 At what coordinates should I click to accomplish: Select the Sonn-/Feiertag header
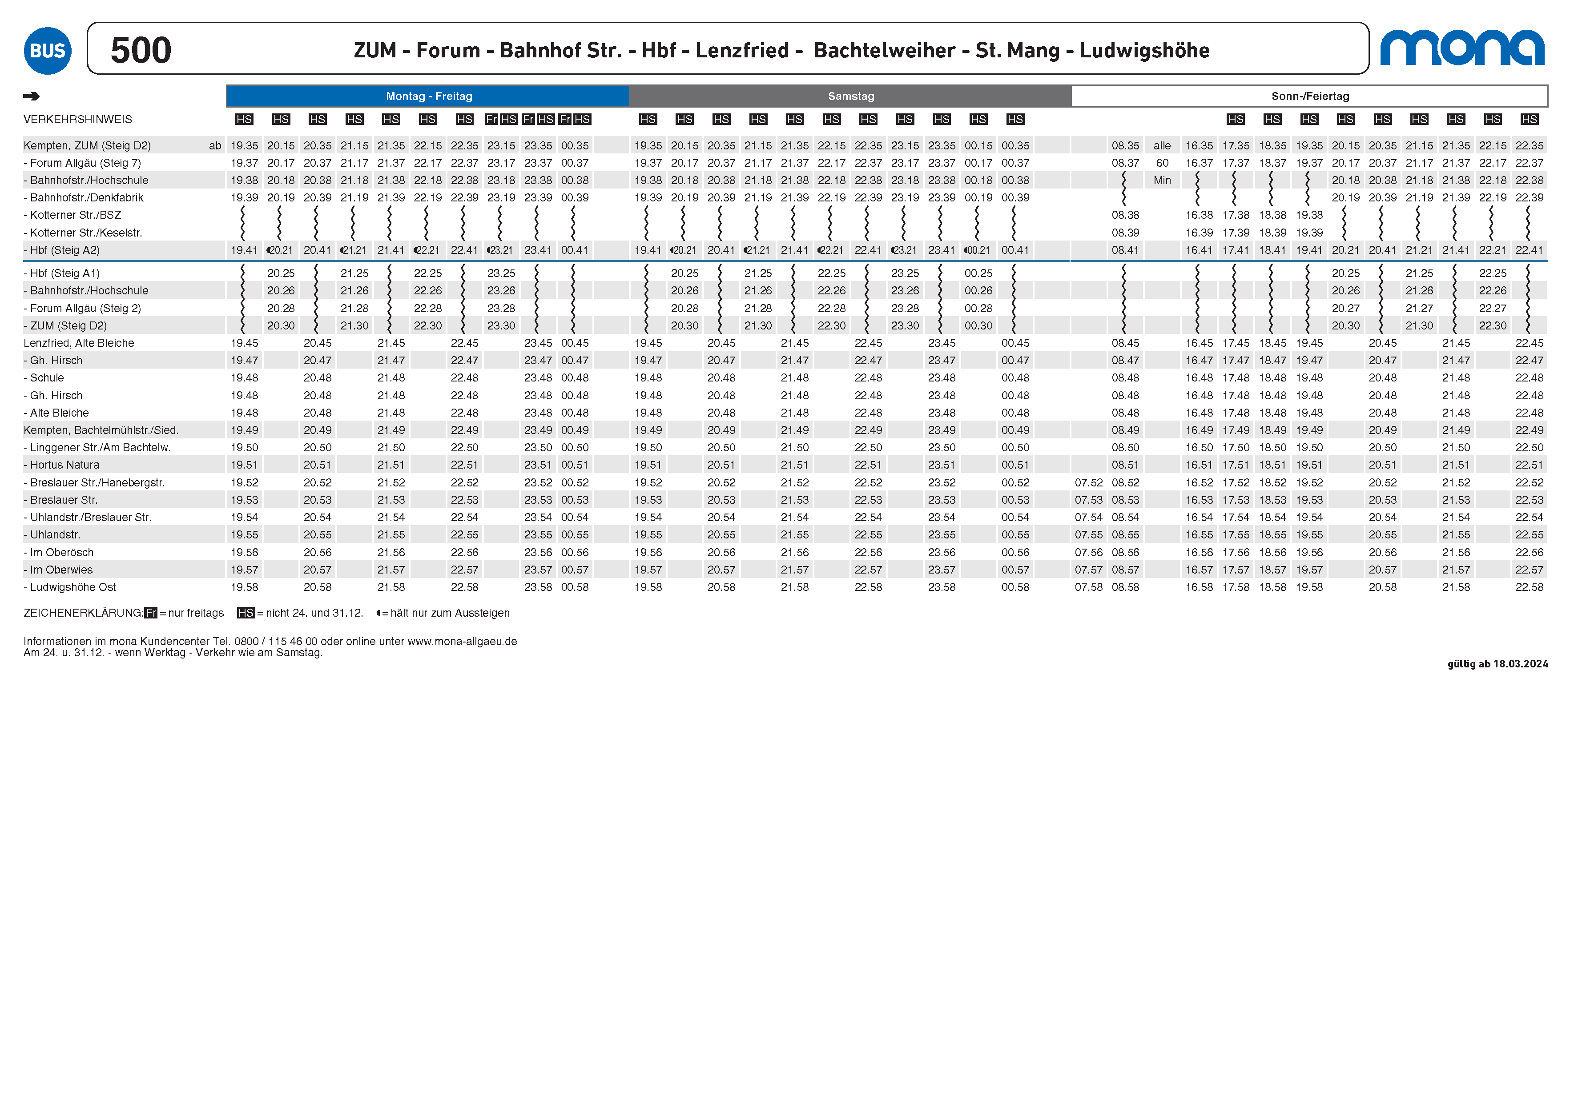1309,96
